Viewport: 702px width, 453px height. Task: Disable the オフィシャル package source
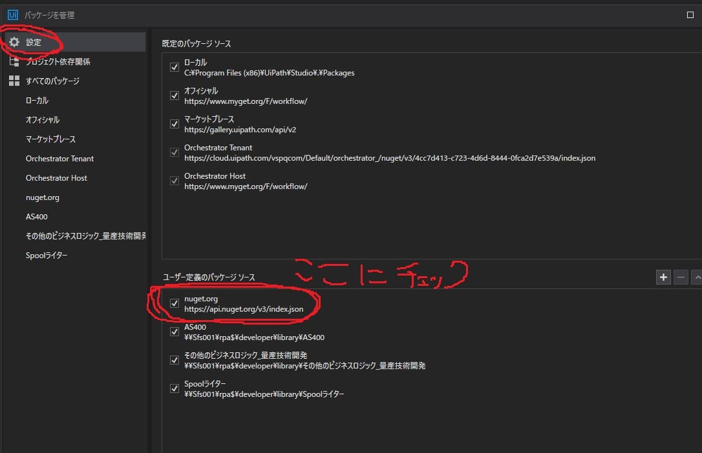click(174, 95)
